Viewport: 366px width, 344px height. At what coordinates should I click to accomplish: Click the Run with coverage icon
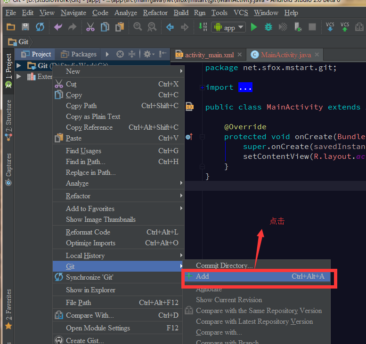[283, 27]
